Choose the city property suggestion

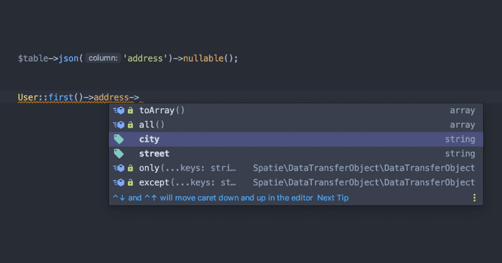[x=296, y=139]
